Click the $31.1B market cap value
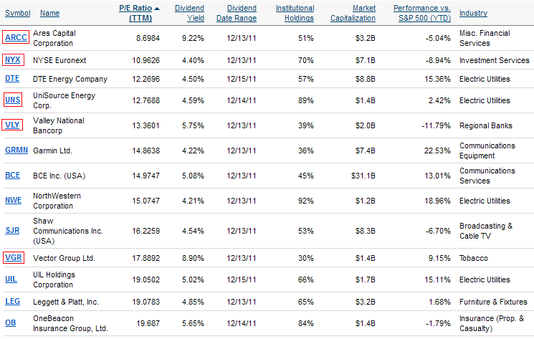The image size is (534, 339). tap(363, 176)
